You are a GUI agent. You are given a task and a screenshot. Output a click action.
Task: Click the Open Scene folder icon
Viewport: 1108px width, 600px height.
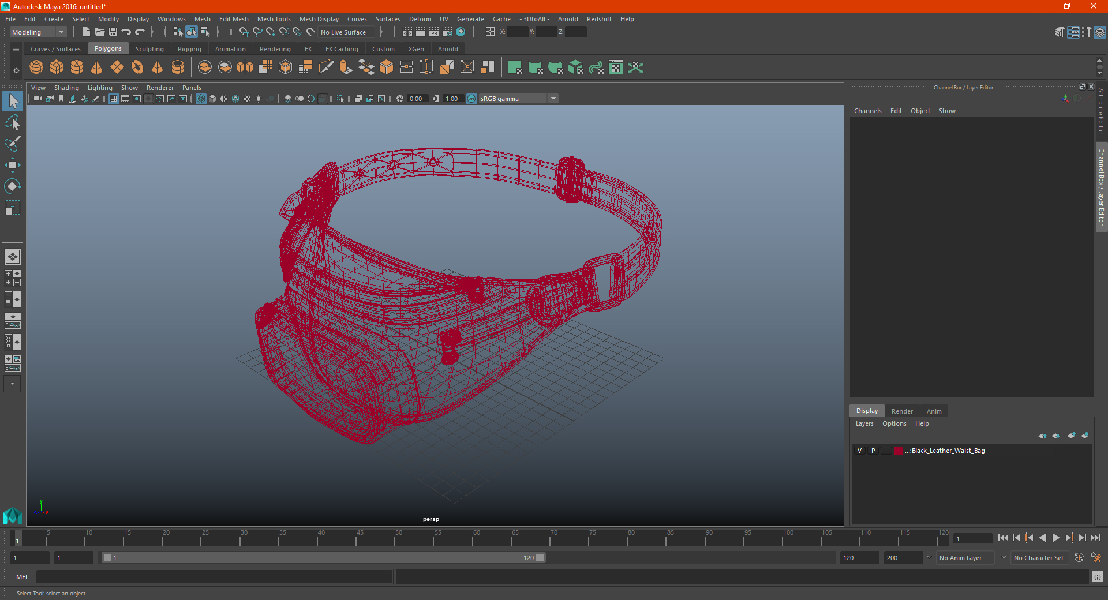coord(100,32)
